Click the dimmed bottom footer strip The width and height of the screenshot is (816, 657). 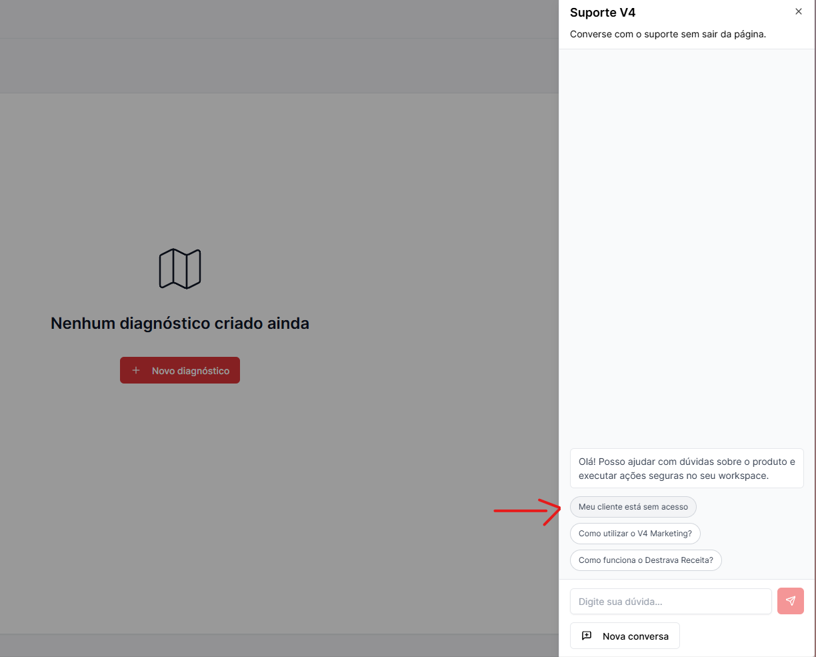pos(279,645)
